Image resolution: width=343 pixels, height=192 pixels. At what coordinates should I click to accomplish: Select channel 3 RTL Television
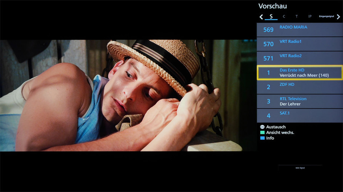click(x=300, y=101)
